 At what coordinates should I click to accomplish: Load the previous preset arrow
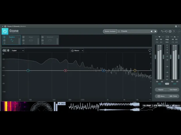pyautogui.click(x=151, y=31)
